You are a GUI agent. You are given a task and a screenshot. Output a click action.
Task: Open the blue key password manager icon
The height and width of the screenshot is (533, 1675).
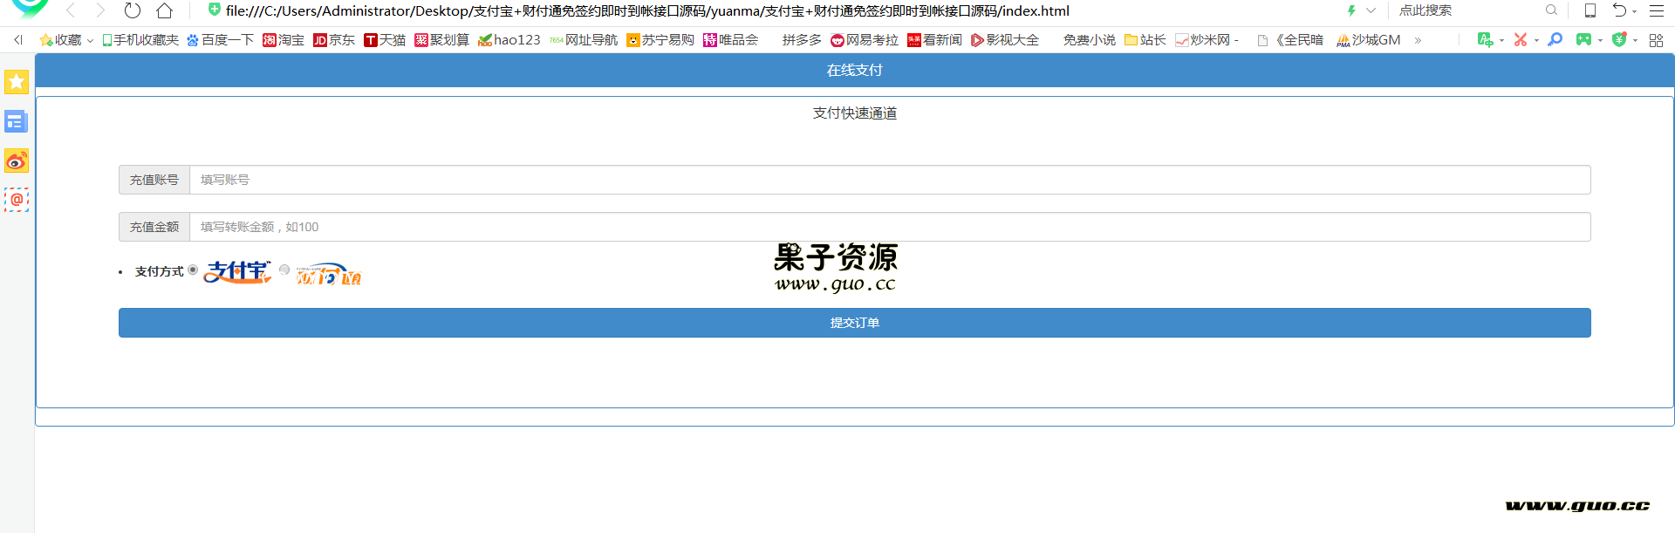pos(1555,39)
